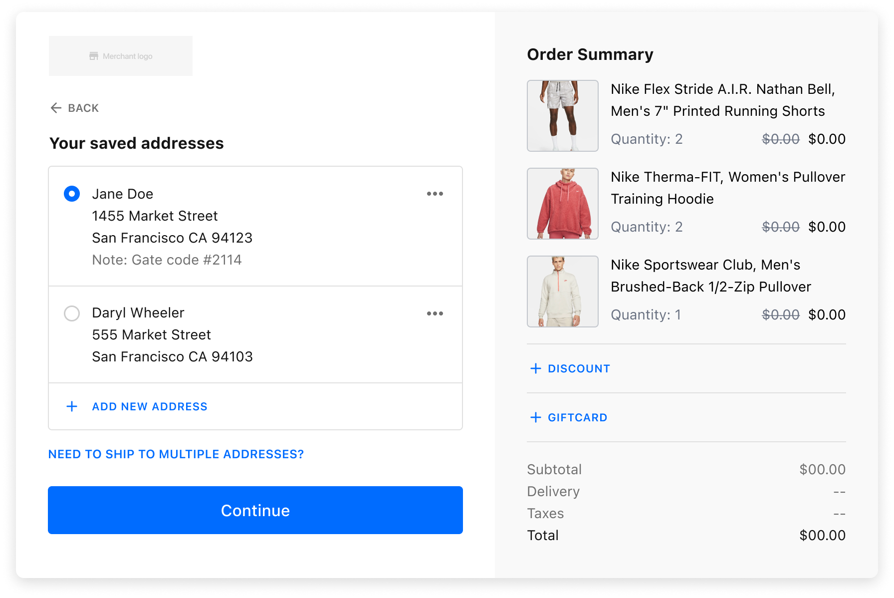
Task: Go back using the BACK label
Action: 83,108
